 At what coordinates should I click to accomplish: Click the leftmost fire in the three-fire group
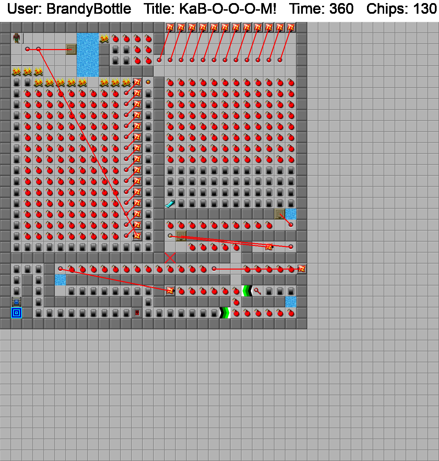[x=16, y=72]
